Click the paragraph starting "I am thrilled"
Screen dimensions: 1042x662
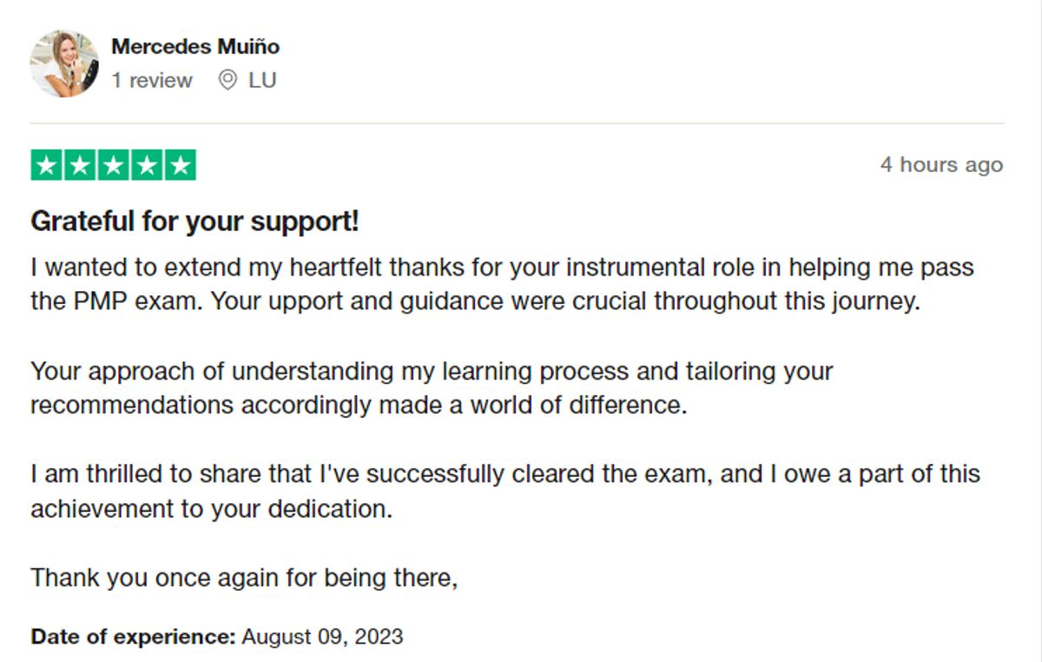coord(505,474)
